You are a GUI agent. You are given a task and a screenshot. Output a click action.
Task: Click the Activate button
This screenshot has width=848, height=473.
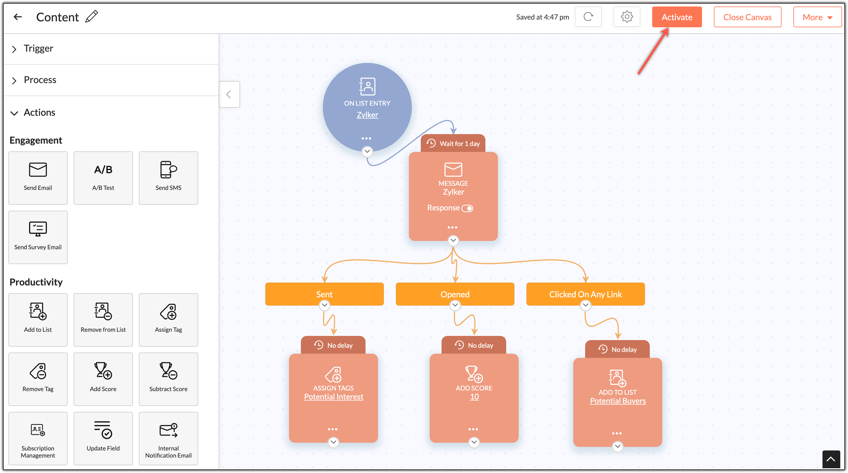click(677, 17)
